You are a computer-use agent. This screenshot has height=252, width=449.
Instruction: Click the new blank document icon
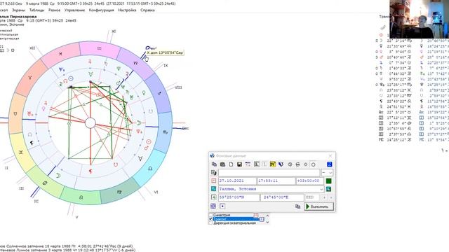click(x=231, y=164)
